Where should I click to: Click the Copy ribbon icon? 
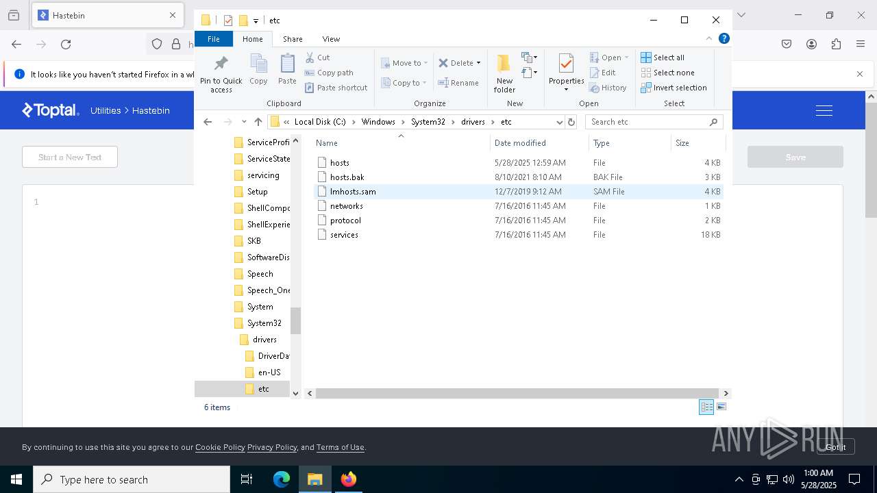tap(258, 69)
